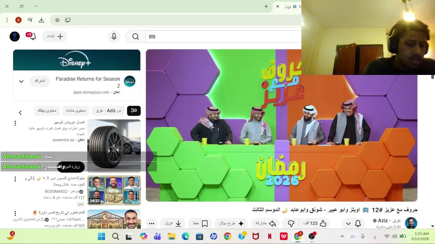Like the video (123 ألف)
Viewport: 435px width, 244px height.
click(315, 223)
